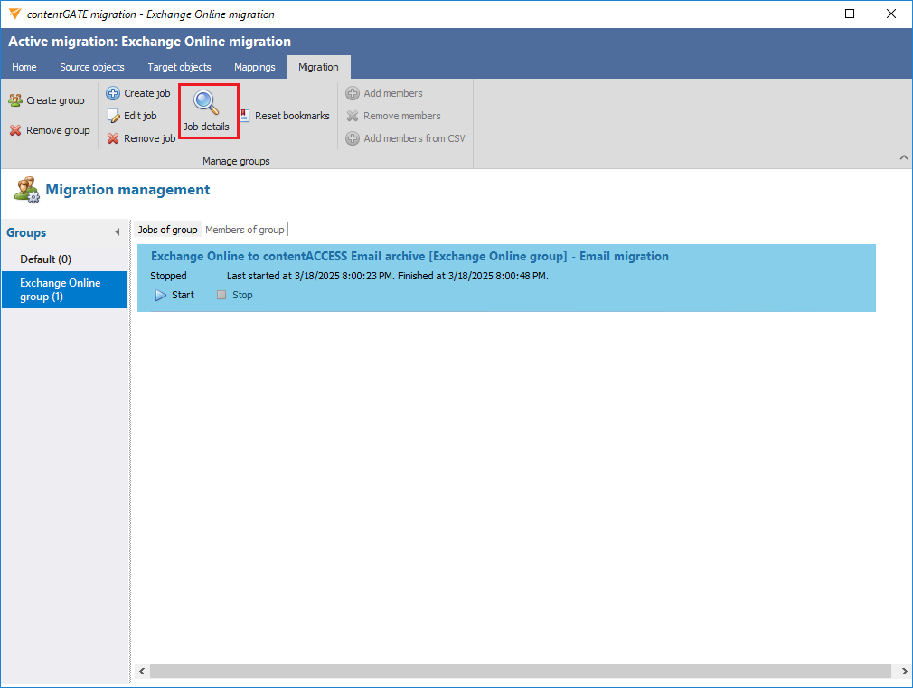Open the Target objects tab
913x688 pixels.
point(179,67)
